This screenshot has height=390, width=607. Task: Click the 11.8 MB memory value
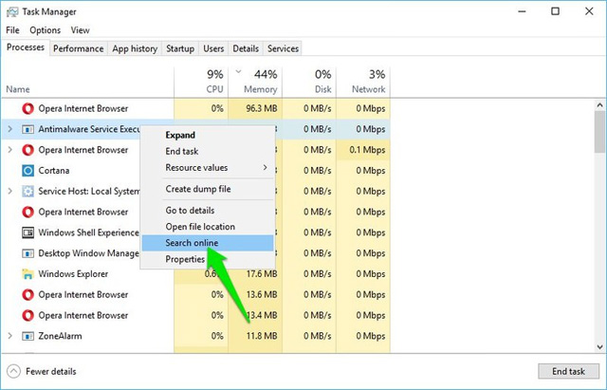pos(262,336)
